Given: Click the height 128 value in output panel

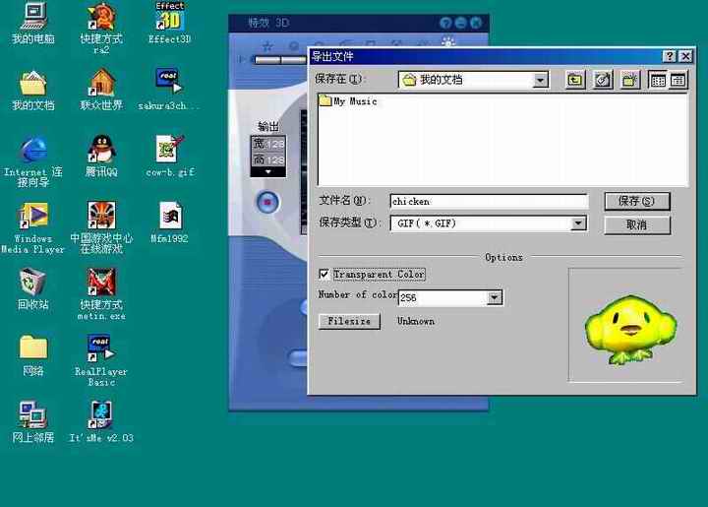Looking at the screenshot, I should pyautogui.click(x=275, y=159).
